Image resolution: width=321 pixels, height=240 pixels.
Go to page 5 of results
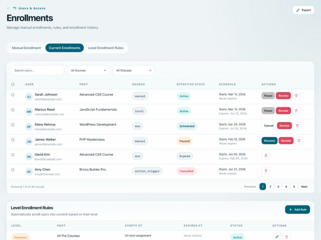294,186
